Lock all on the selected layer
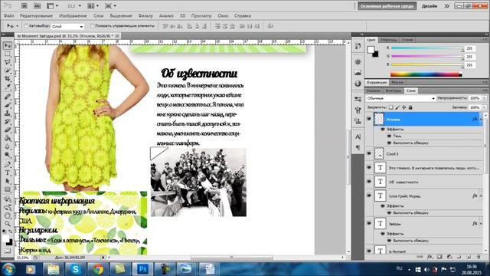The height and width of the screenshot is (276, 490). click(x=410, y=107)
